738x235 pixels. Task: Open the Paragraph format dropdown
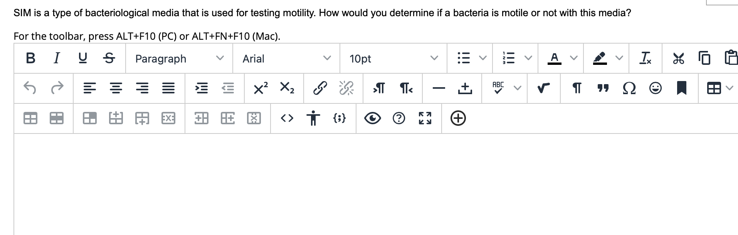coord(179,58)
